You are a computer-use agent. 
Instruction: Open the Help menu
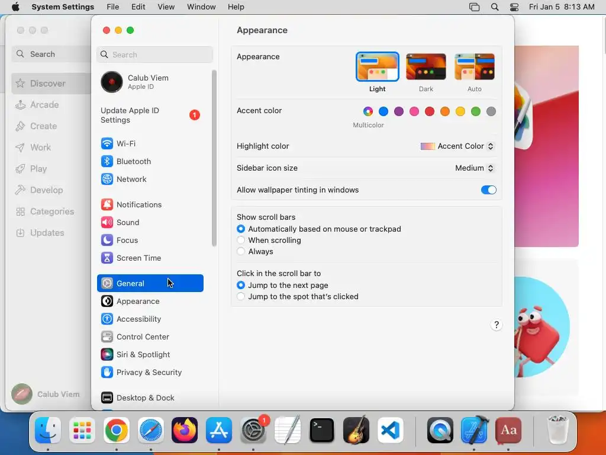pos(236,7)
